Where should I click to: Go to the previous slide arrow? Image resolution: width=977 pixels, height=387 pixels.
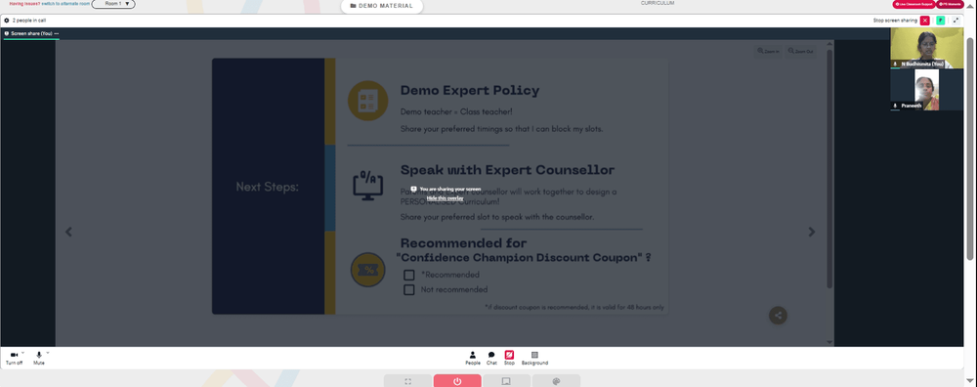(68, 232)
